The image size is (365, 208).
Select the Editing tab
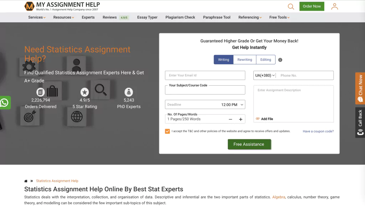[x=266, y=60]
